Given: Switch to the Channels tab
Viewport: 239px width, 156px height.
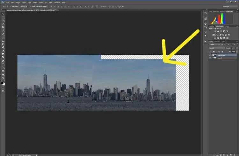Looking at the screenshot, I should (x=217, y=42).
